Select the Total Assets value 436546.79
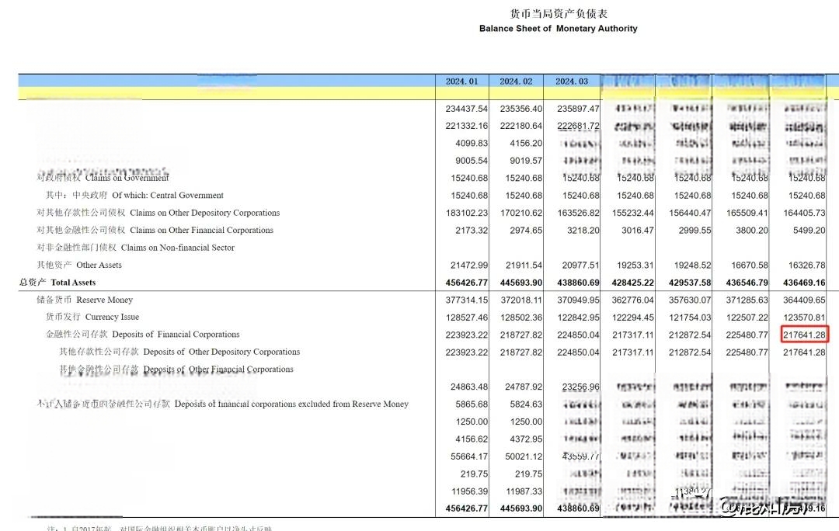 point(747,283)
